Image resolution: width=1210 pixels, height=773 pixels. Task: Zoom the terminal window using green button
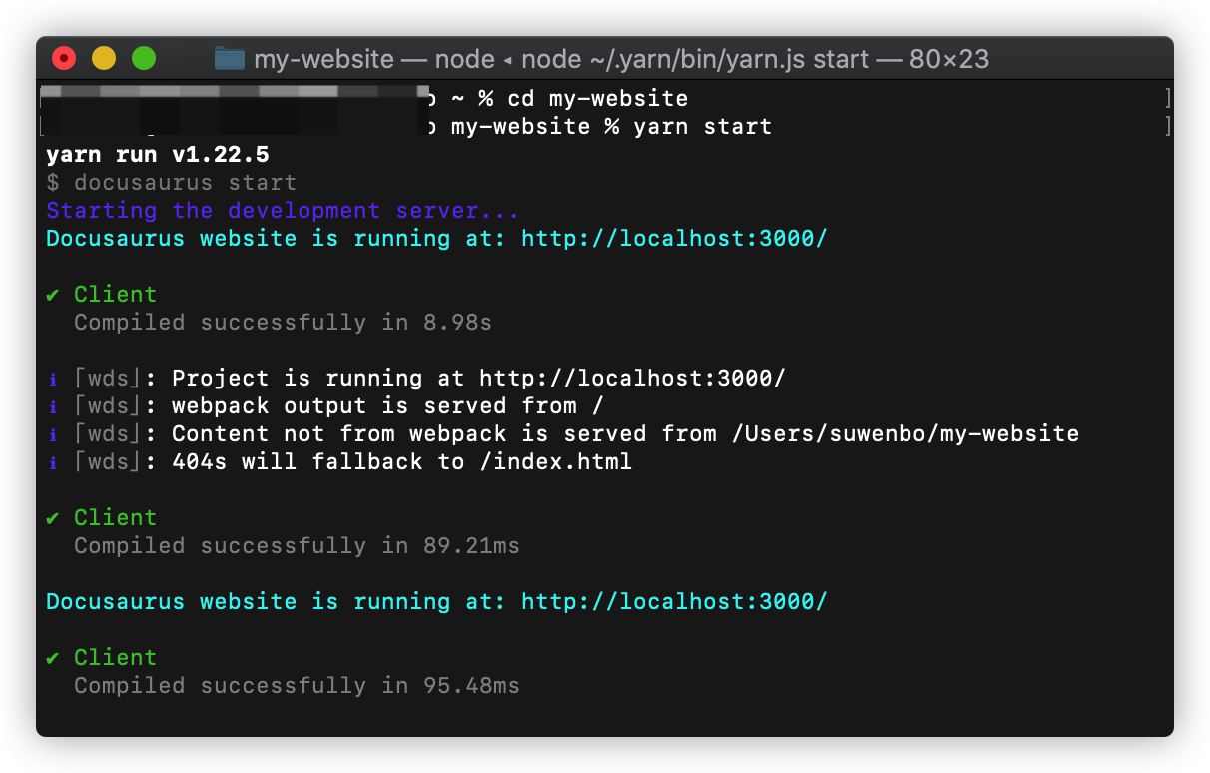tap(144, 59)
